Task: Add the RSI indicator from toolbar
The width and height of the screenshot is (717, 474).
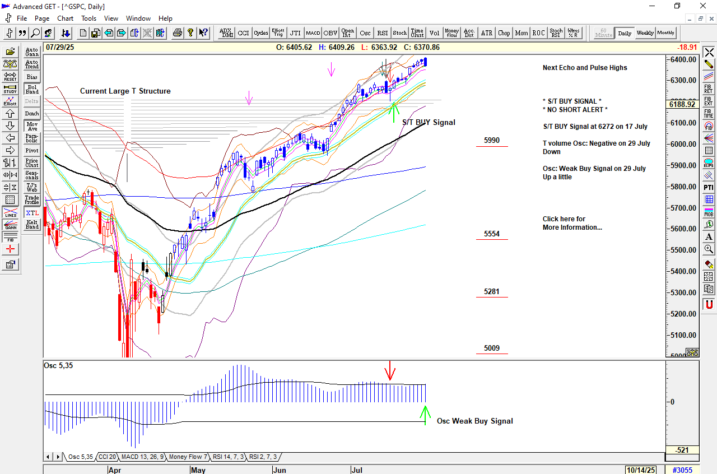Action: [382, 33]
